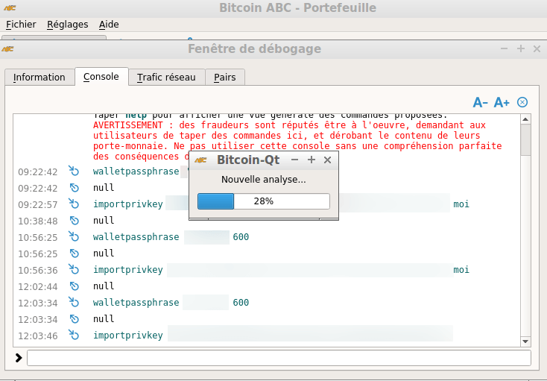Click the reply icon at 12:03:34 null row
This screenshot has width=547, height=381.
74,319
